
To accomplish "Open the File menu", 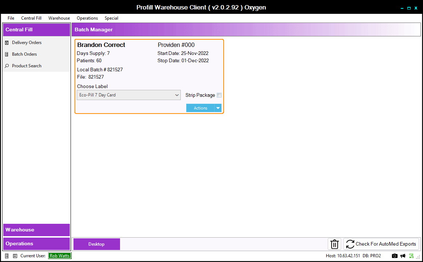I will pos(11,18).
